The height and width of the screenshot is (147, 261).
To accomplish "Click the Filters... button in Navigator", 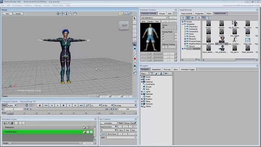I will click(144, 73).
